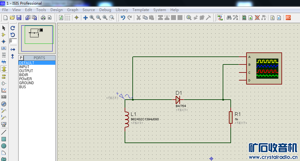Viewport: 300px width, 161px height.
Task: Open the Template menu
Action: [x=141, y=10]
